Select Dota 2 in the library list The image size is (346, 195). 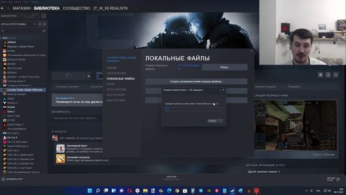(11, 112)
